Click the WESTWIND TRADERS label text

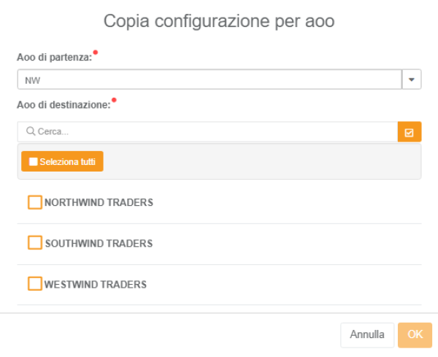pyautogui.click(x=96, y=284)
